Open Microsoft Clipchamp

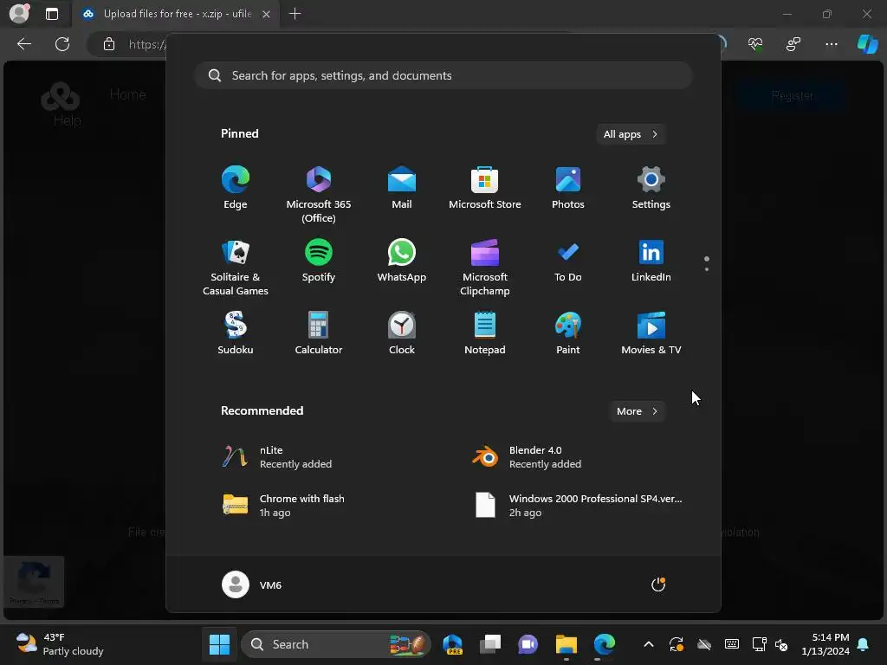(x=485, y=267)
